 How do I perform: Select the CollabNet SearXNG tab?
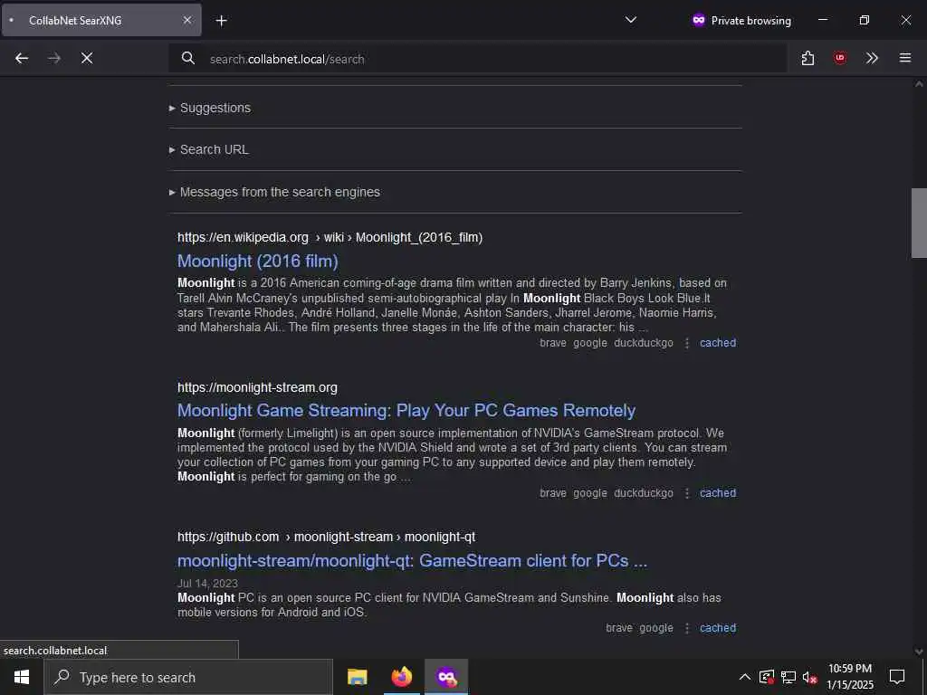[x=101, y=20]
